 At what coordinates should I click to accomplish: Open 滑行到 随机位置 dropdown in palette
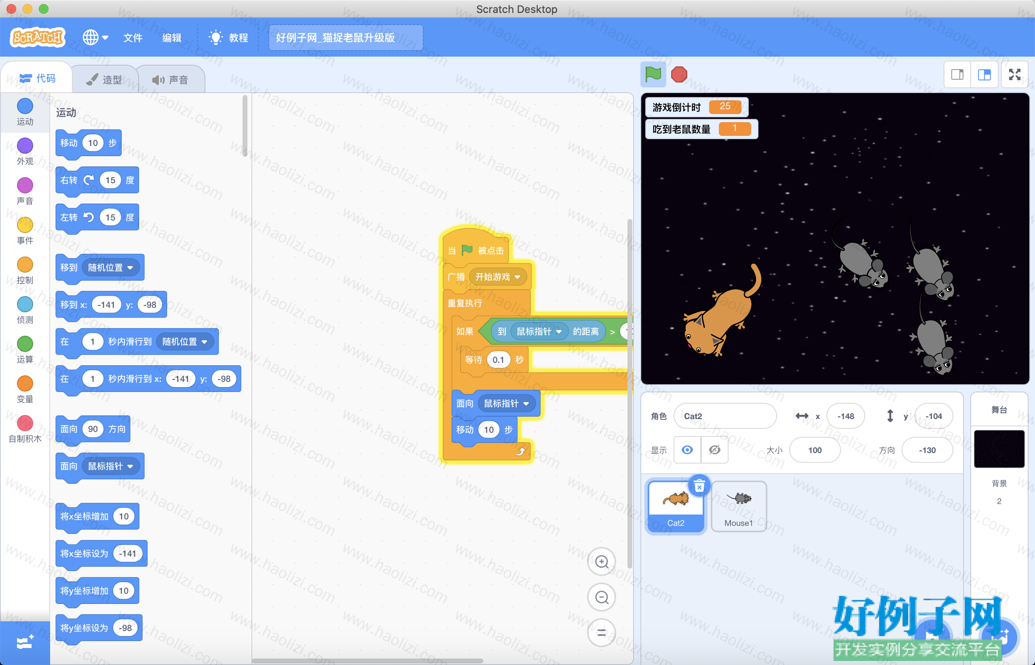tap(185, 341)
